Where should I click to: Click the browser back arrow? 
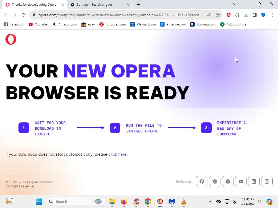(6, 15)
